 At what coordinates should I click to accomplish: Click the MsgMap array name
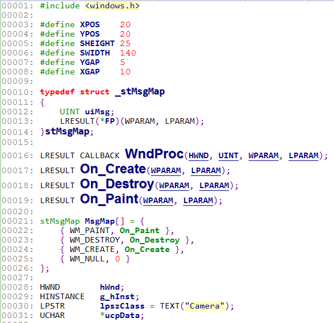100,221
